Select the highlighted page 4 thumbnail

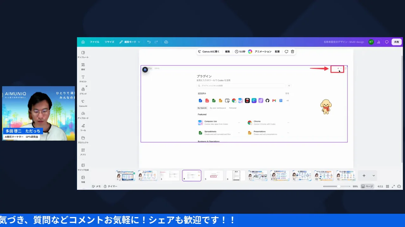tap(192, 176)
